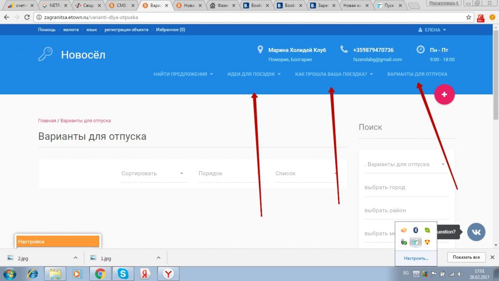The height and width of the screenshot is (281, 499).
Task: Click the phone handset icon in header
Action: (x=344, y=49)
